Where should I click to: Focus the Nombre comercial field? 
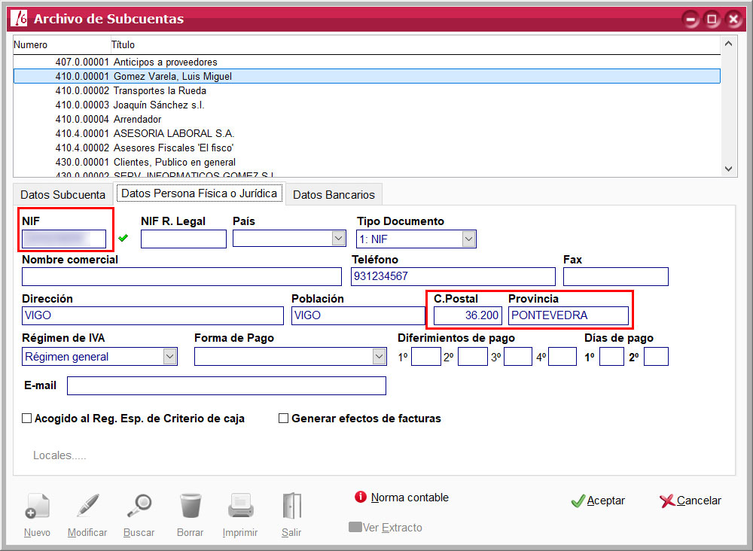click(x=181, y=276)
